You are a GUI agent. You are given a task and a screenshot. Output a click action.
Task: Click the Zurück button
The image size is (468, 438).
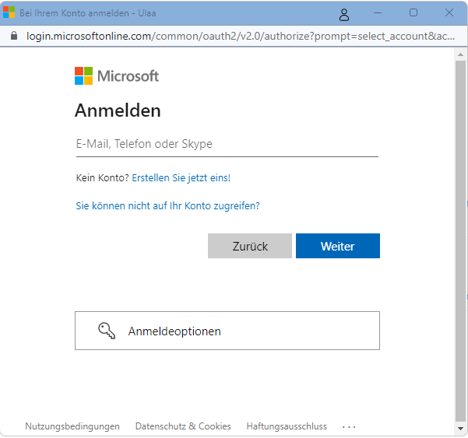250,246
